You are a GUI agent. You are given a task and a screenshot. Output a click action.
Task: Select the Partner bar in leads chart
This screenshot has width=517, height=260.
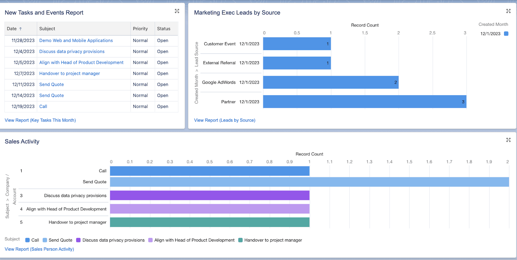click(x=365, y=102)
